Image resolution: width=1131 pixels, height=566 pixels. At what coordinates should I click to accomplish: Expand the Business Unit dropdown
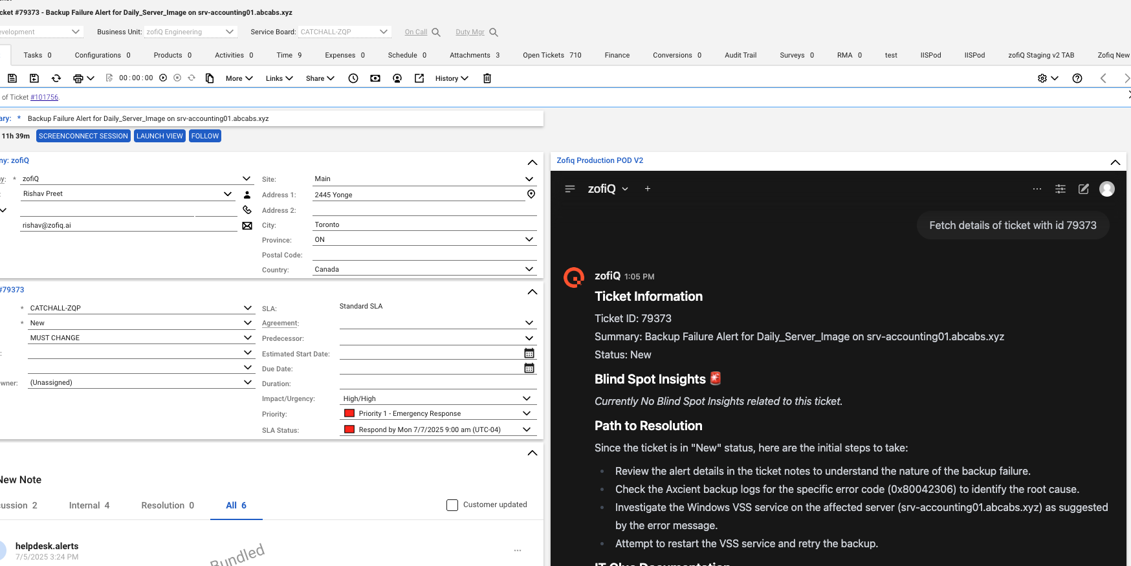click(230, 32)
